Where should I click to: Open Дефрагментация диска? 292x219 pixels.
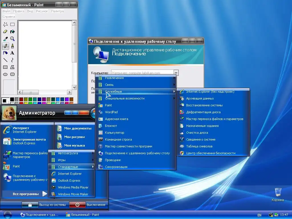[213, 112]
